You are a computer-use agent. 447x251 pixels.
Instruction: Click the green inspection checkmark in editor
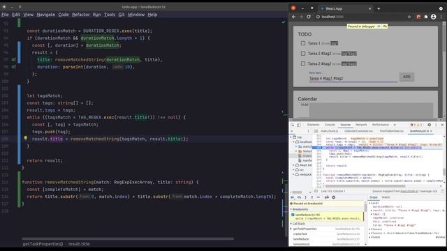click(x=284, y=22)
